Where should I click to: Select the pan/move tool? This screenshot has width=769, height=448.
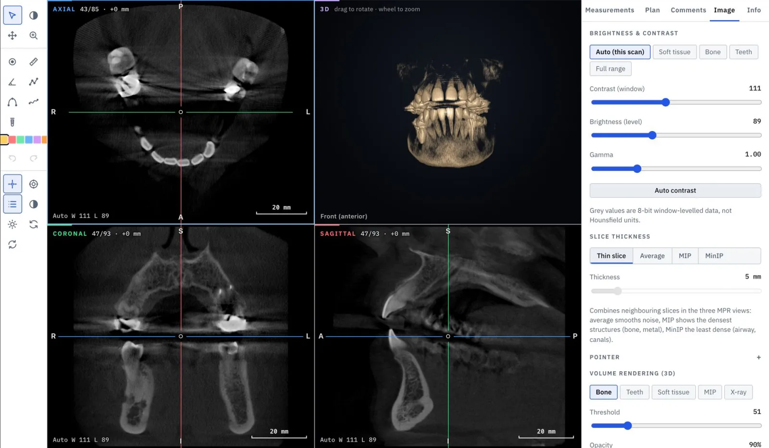coord(12,36)
